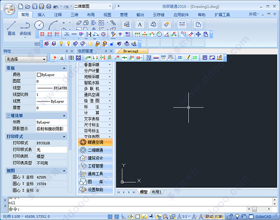Click the properties panel vertical scrollbar
The height and width of the screenshot is (220, 280).
click(x=70, y=129)
